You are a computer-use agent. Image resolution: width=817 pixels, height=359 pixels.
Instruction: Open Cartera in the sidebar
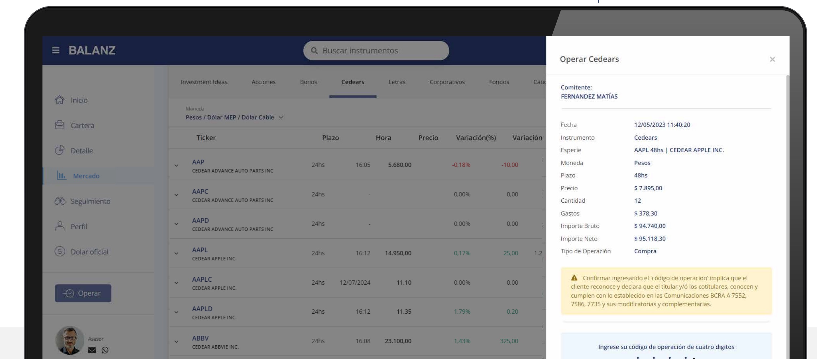[x=82, y=125]
